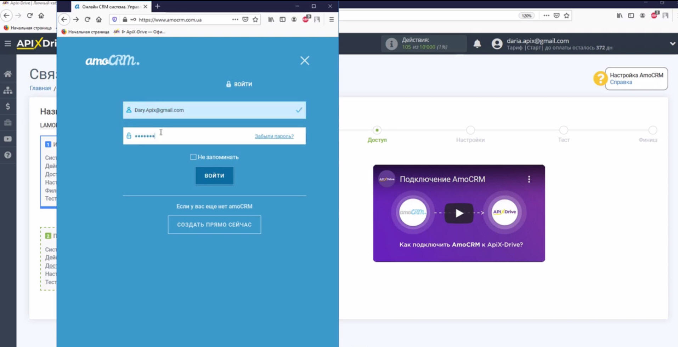678x347 pixels.
Task: Close the Онлайн CRM система tab
Action: point(145,6)
